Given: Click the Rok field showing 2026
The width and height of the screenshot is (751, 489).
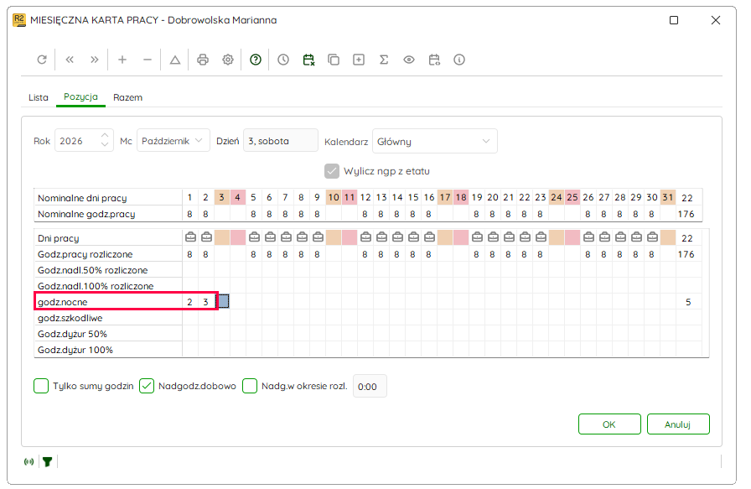Looking at the screenshot, I should (84, 141).
